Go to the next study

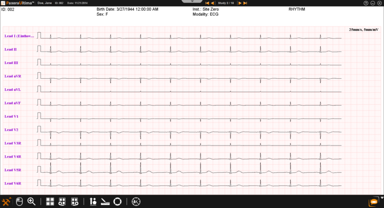click(x=240, y=3)
